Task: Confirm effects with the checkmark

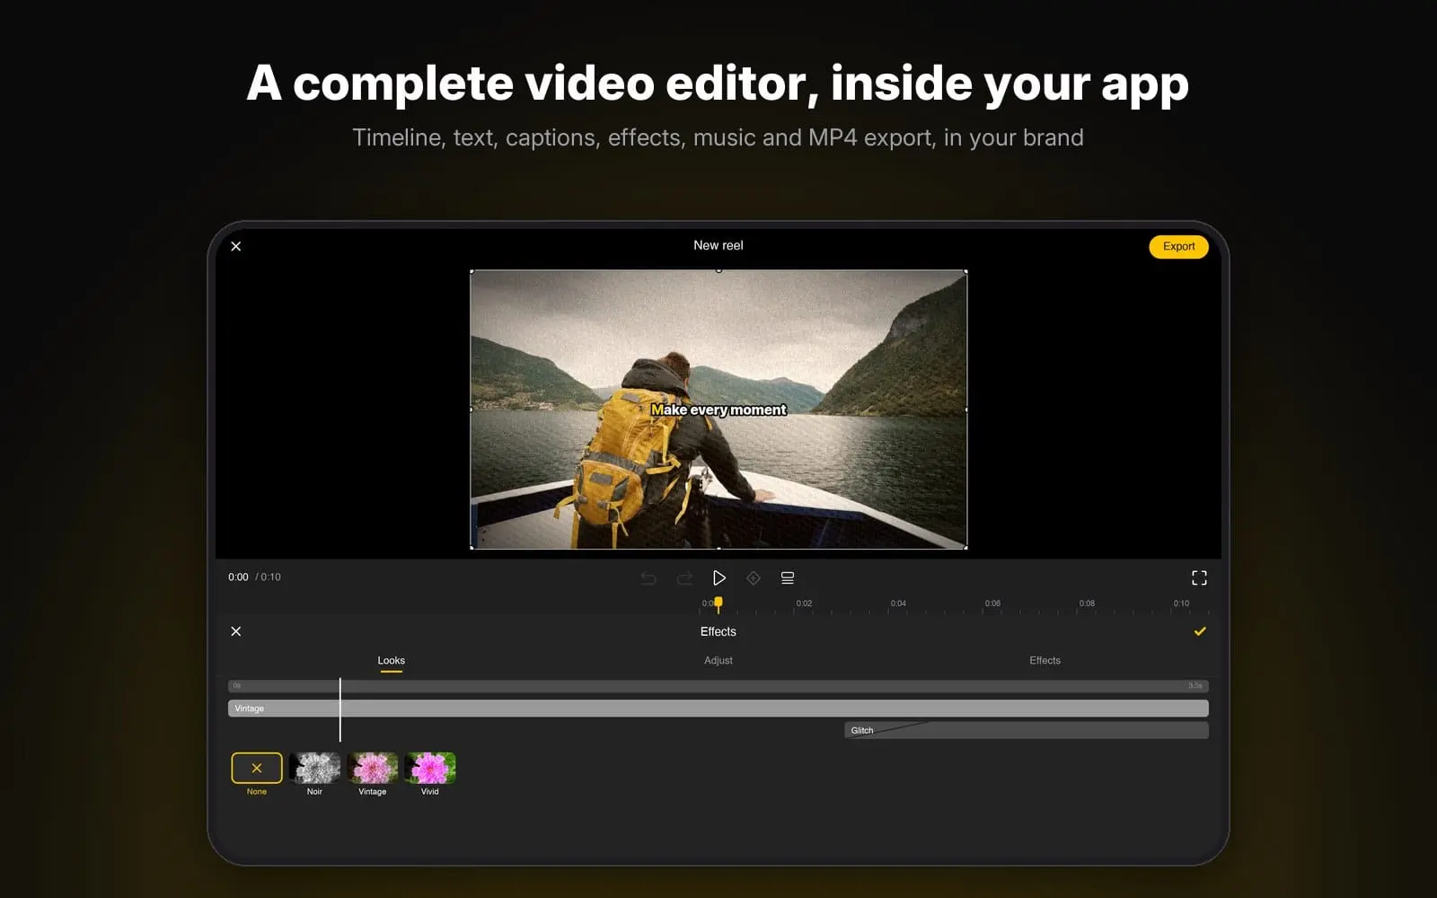Action: [x=1200, y=631]
